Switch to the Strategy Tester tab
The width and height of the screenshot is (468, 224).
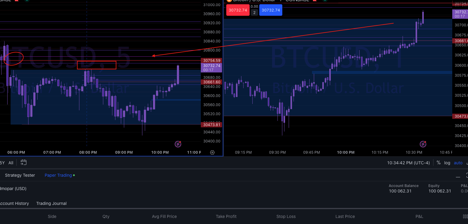[20, 175]
